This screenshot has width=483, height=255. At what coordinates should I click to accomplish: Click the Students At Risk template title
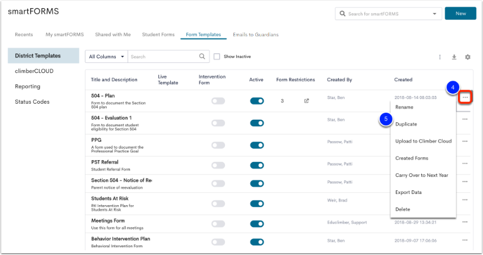point(110,199)
